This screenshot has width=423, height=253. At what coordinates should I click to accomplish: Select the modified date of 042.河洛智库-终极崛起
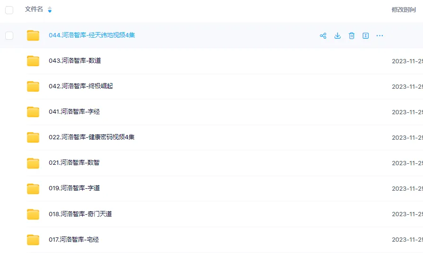click(x=407, y=87)
